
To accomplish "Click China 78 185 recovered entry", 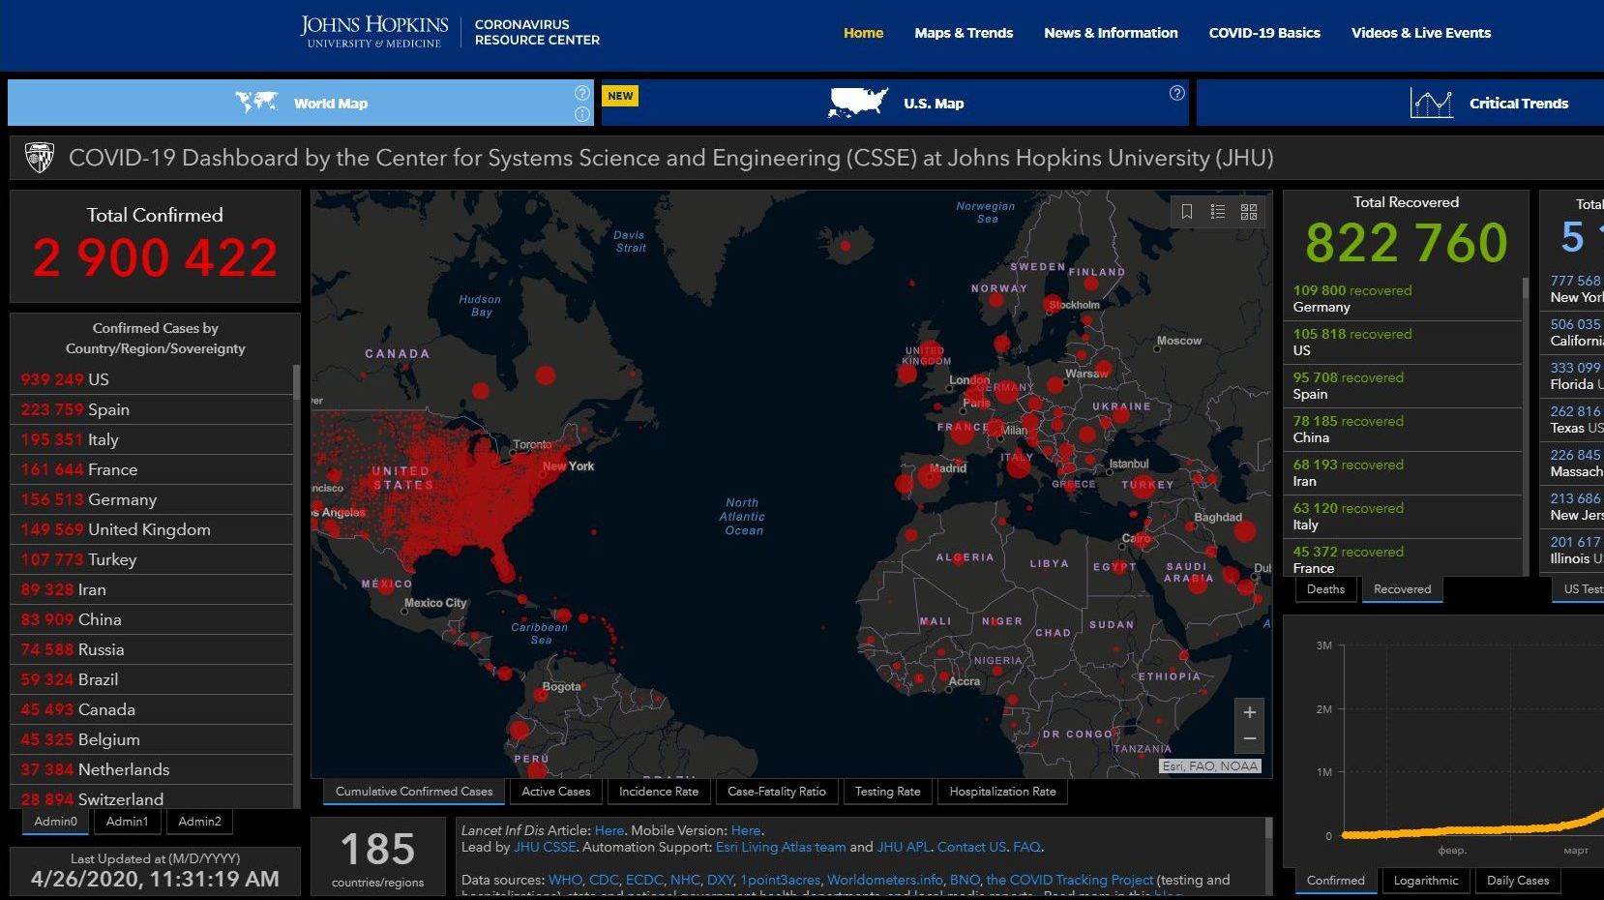I will 1403,430.
